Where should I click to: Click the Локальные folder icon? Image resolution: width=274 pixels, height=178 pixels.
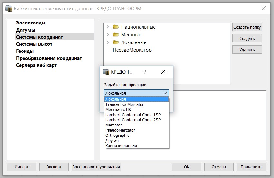(x=116, y=42)
